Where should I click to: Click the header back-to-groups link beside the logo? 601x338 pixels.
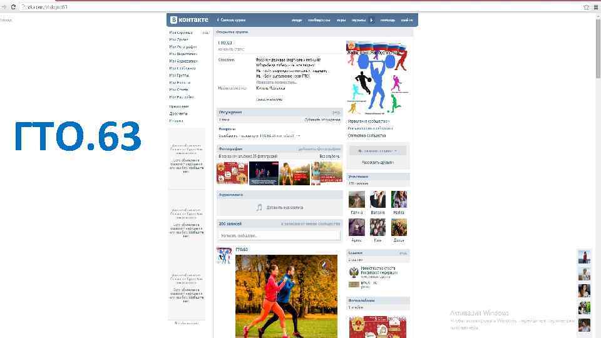point(231,20)
